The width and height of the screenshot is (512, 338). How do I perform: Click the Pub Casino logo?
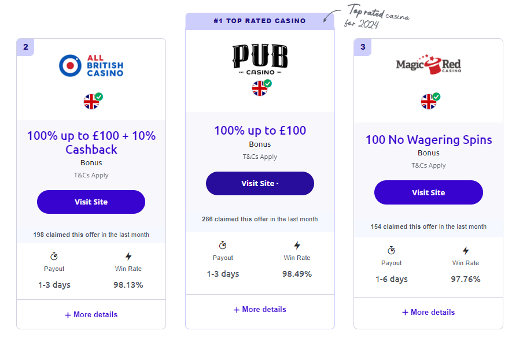260,60
